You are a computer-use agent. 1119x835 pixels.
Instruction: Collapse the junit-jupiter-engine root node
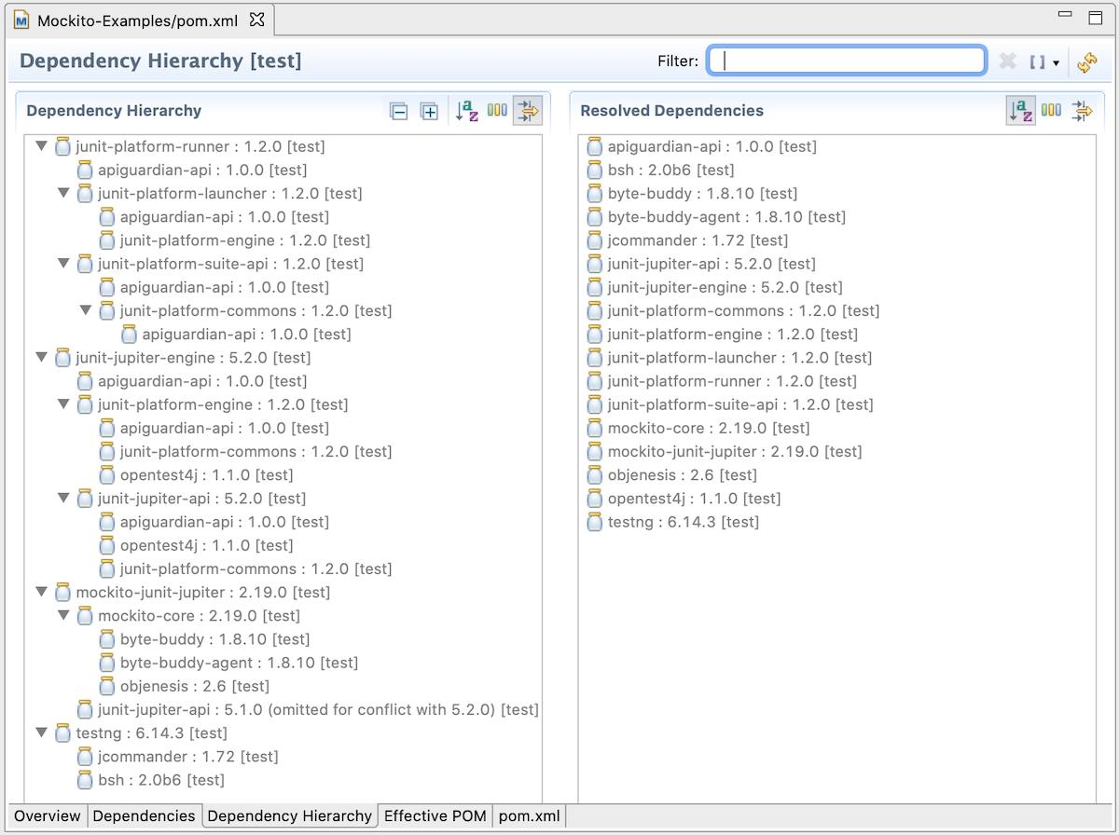pos(41,358)
